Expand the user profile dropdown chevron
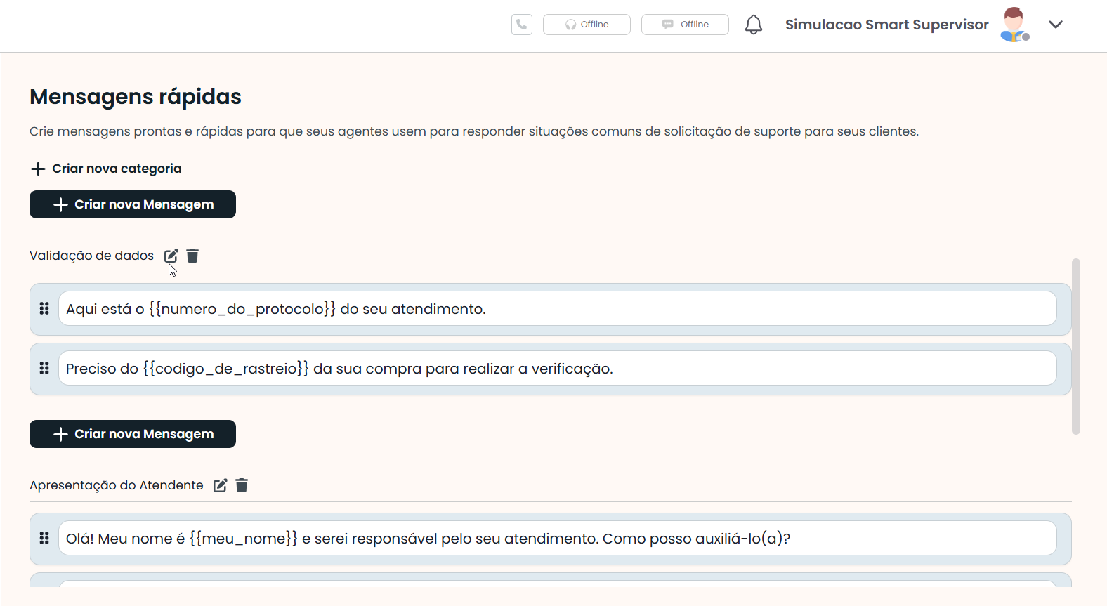The image size is (1107, 606). (1055, 25)
